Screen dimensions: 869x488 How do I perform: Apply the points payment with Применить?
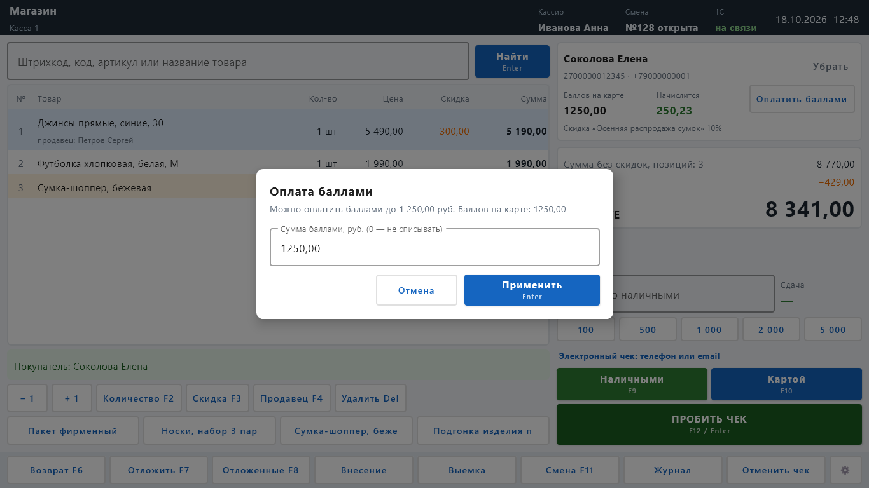tap(532, 290)
